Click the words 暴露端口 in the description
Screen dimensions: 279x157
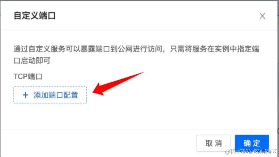95,49
